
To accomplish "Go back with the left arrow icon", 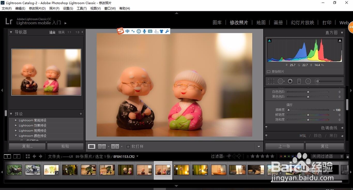I will (34, 156).
